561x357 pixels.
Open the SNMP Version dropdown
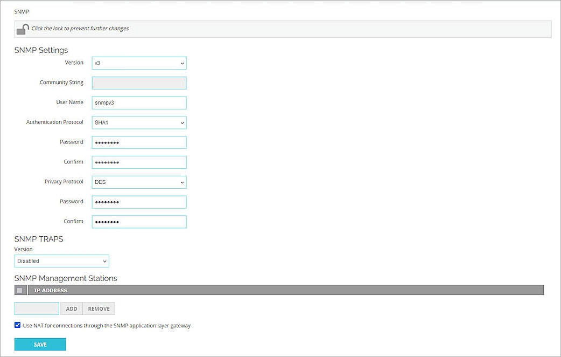coord(139,63)
